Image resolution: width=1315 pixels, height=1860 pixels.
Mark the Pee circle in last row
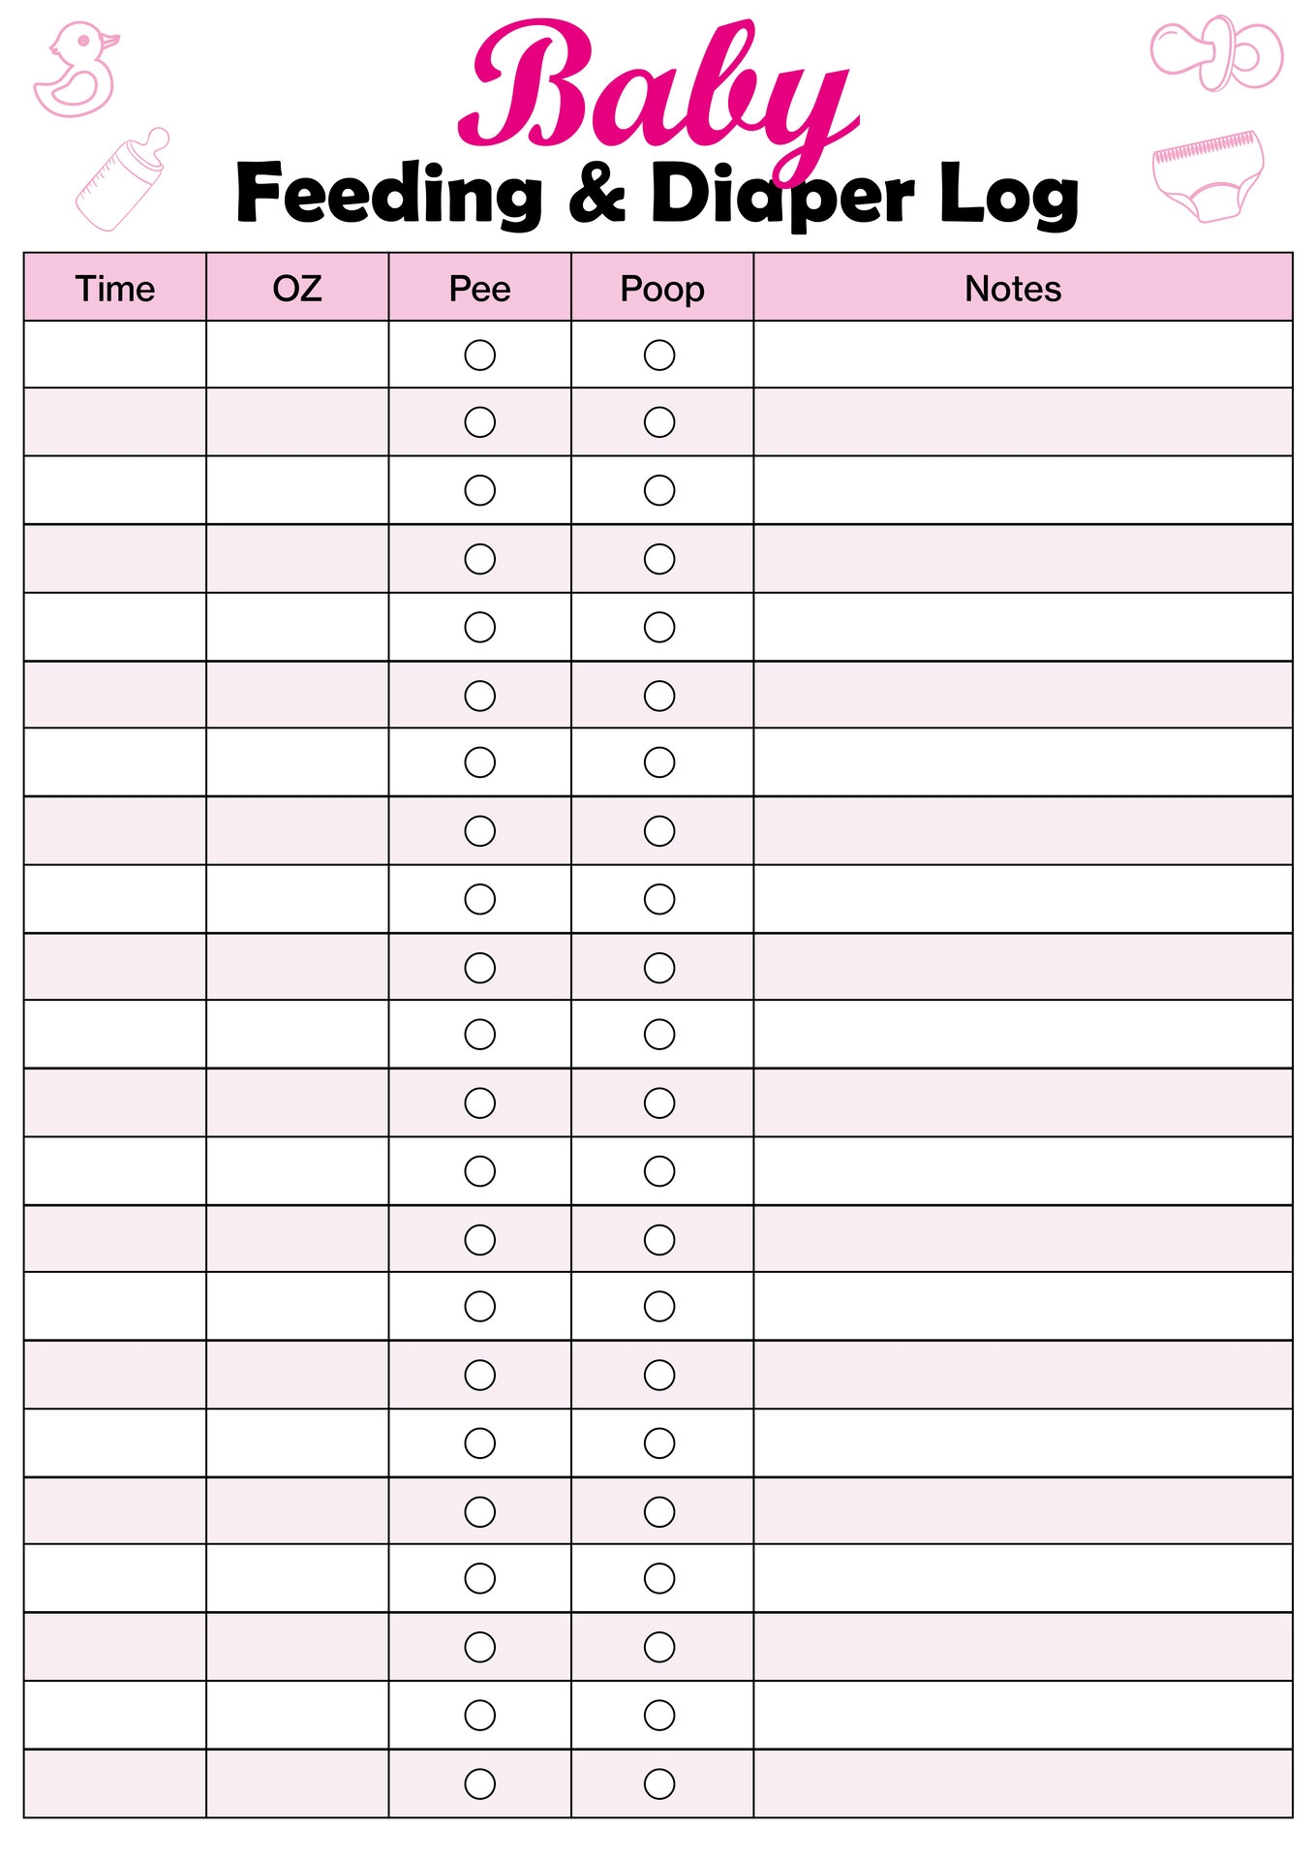click(x=480, y=1783)
